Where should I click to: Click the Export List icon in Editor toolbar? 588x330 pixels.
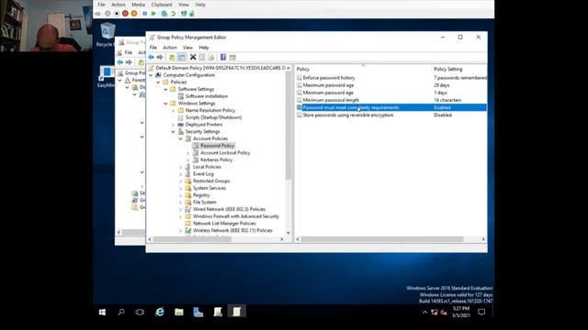click(211, 57)
